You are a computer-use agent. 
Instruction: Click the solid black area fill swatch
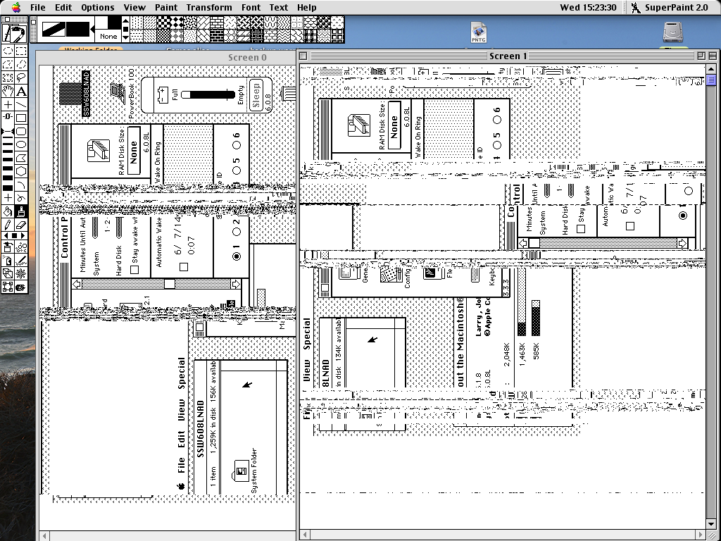pos(77,28)
